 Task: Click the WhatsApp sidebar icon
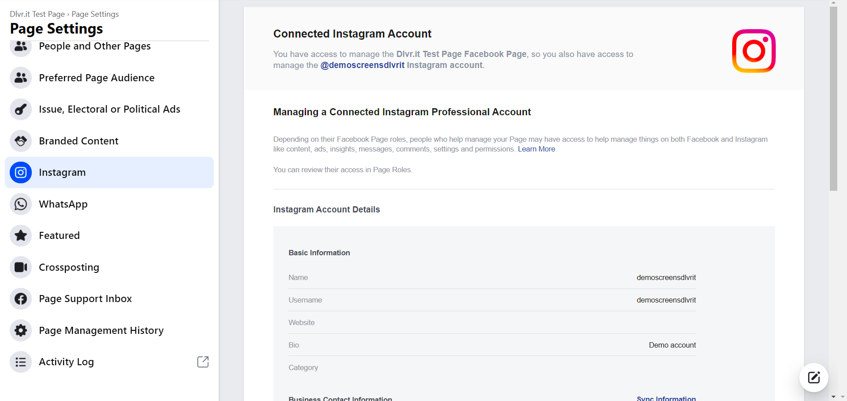click(x=21, y=204)
